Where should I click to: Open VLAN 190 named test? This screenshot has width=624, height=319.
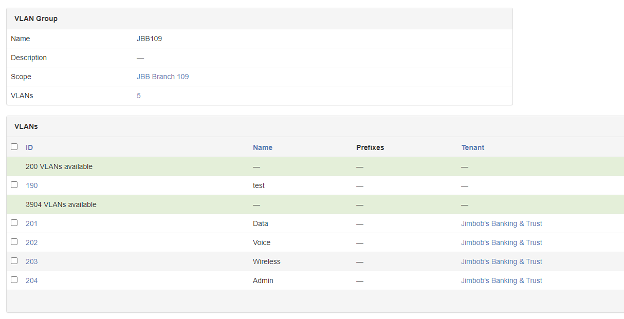click(x=31, y=185)
